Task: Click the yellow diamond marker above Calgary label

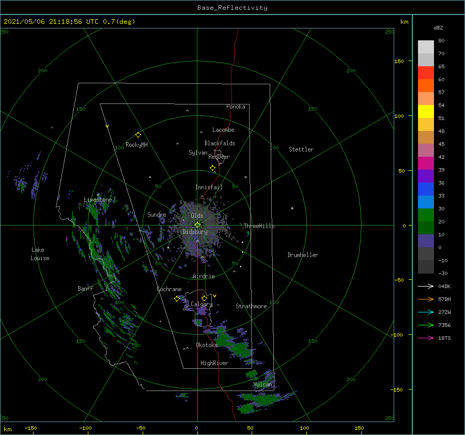Action: pyautogui.click(x=204, y=298)
